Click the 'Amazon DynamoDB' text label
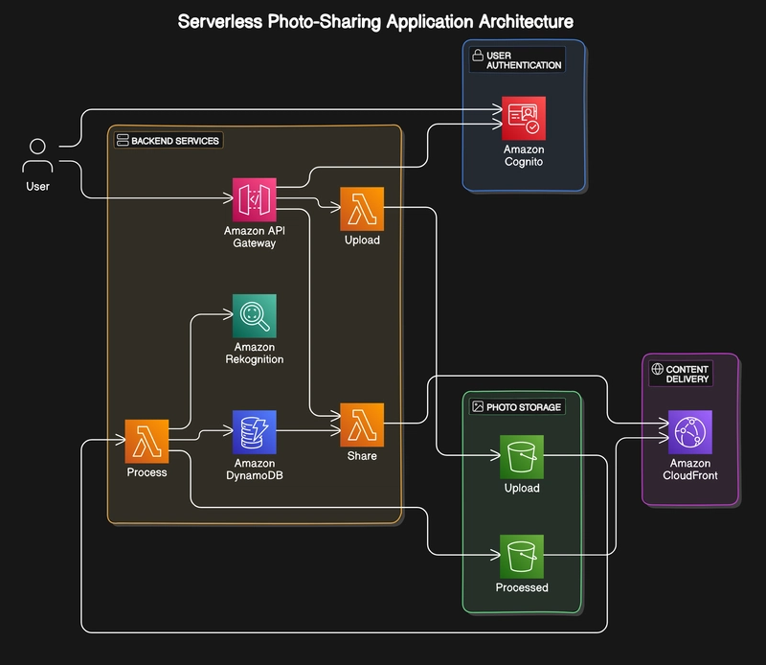 tap(254, 470)
